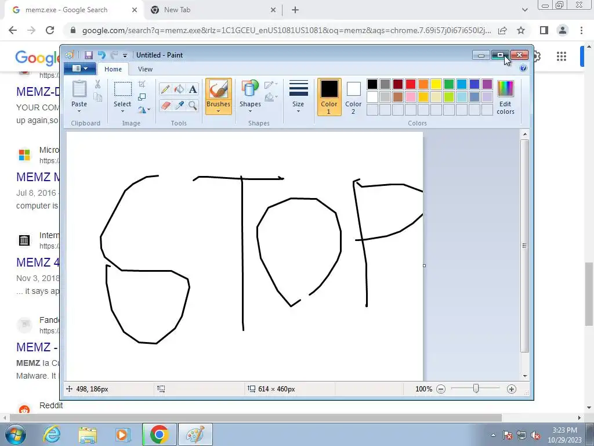Click the zoom slider handle in Paint

pos(476,389)
